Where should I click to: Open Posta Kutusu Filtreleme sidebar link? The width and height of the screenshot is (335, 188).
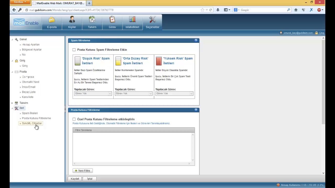tap(36, 118)
